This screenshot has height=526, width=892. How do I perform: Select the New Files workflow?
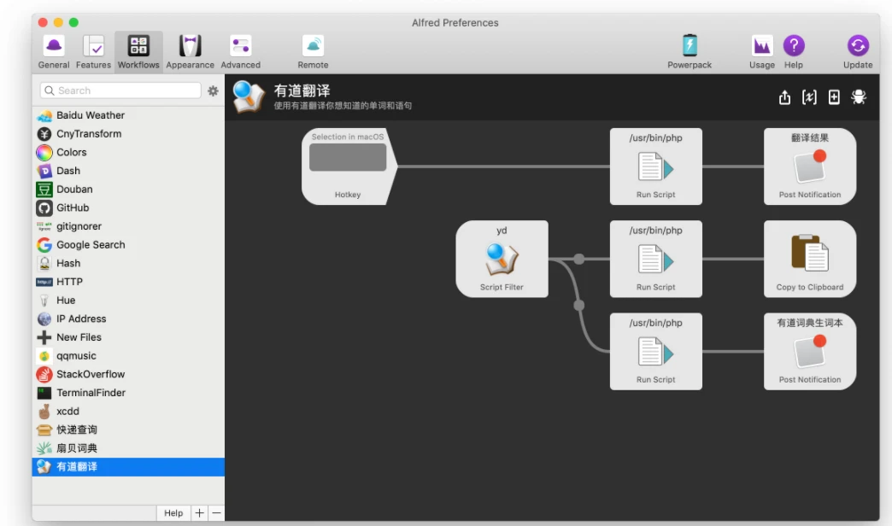tap(128, 337)
